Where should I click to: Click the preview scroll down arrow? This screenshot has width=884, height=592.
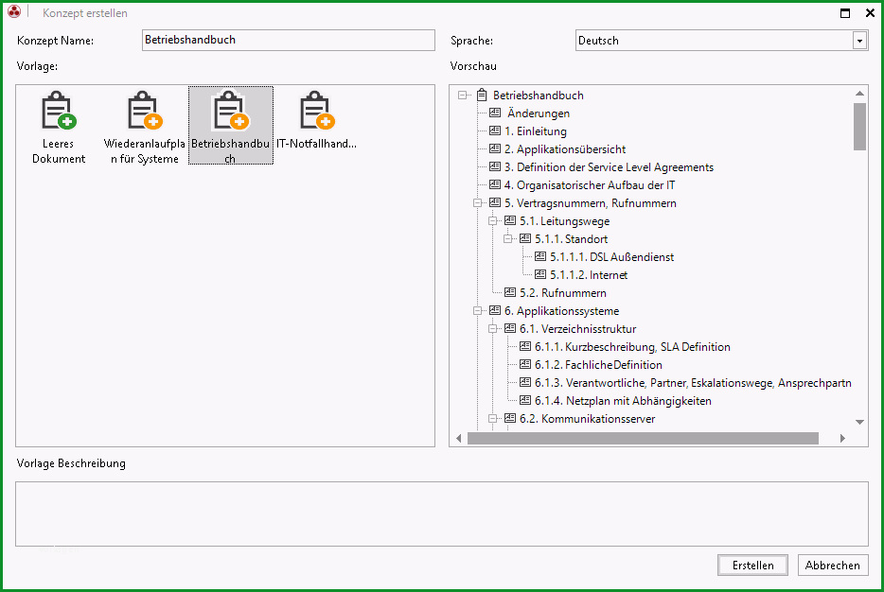(859, 422)
